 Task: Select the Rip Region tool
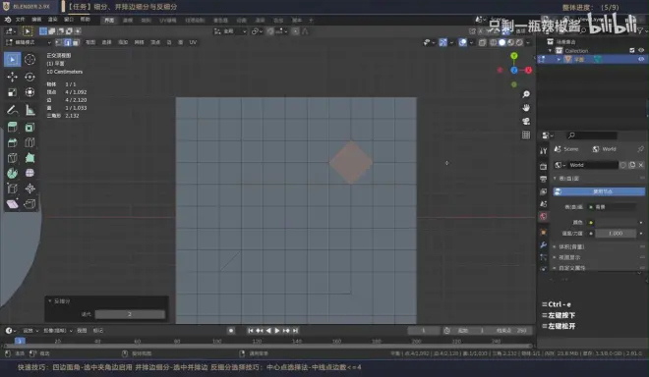pos(29,204)
